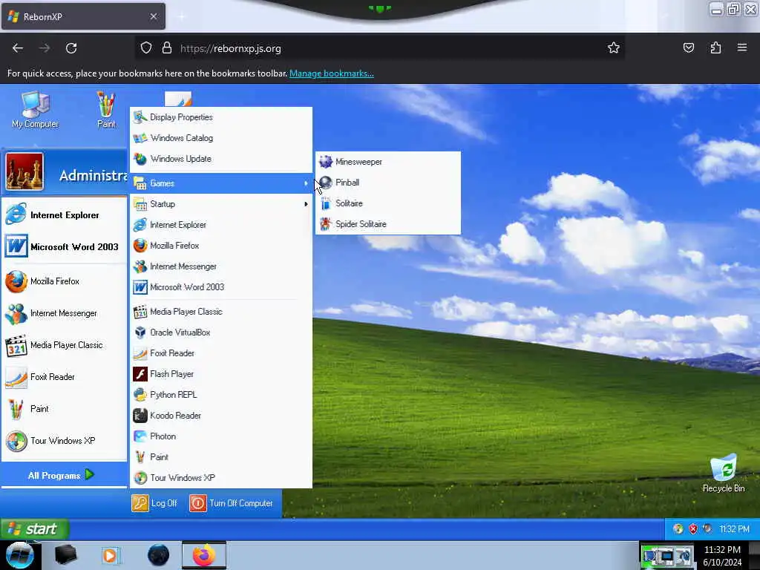This screenshot has width=760, height=570.
Task: Click Paint icon in All Programs list
Action: (140, 457)
